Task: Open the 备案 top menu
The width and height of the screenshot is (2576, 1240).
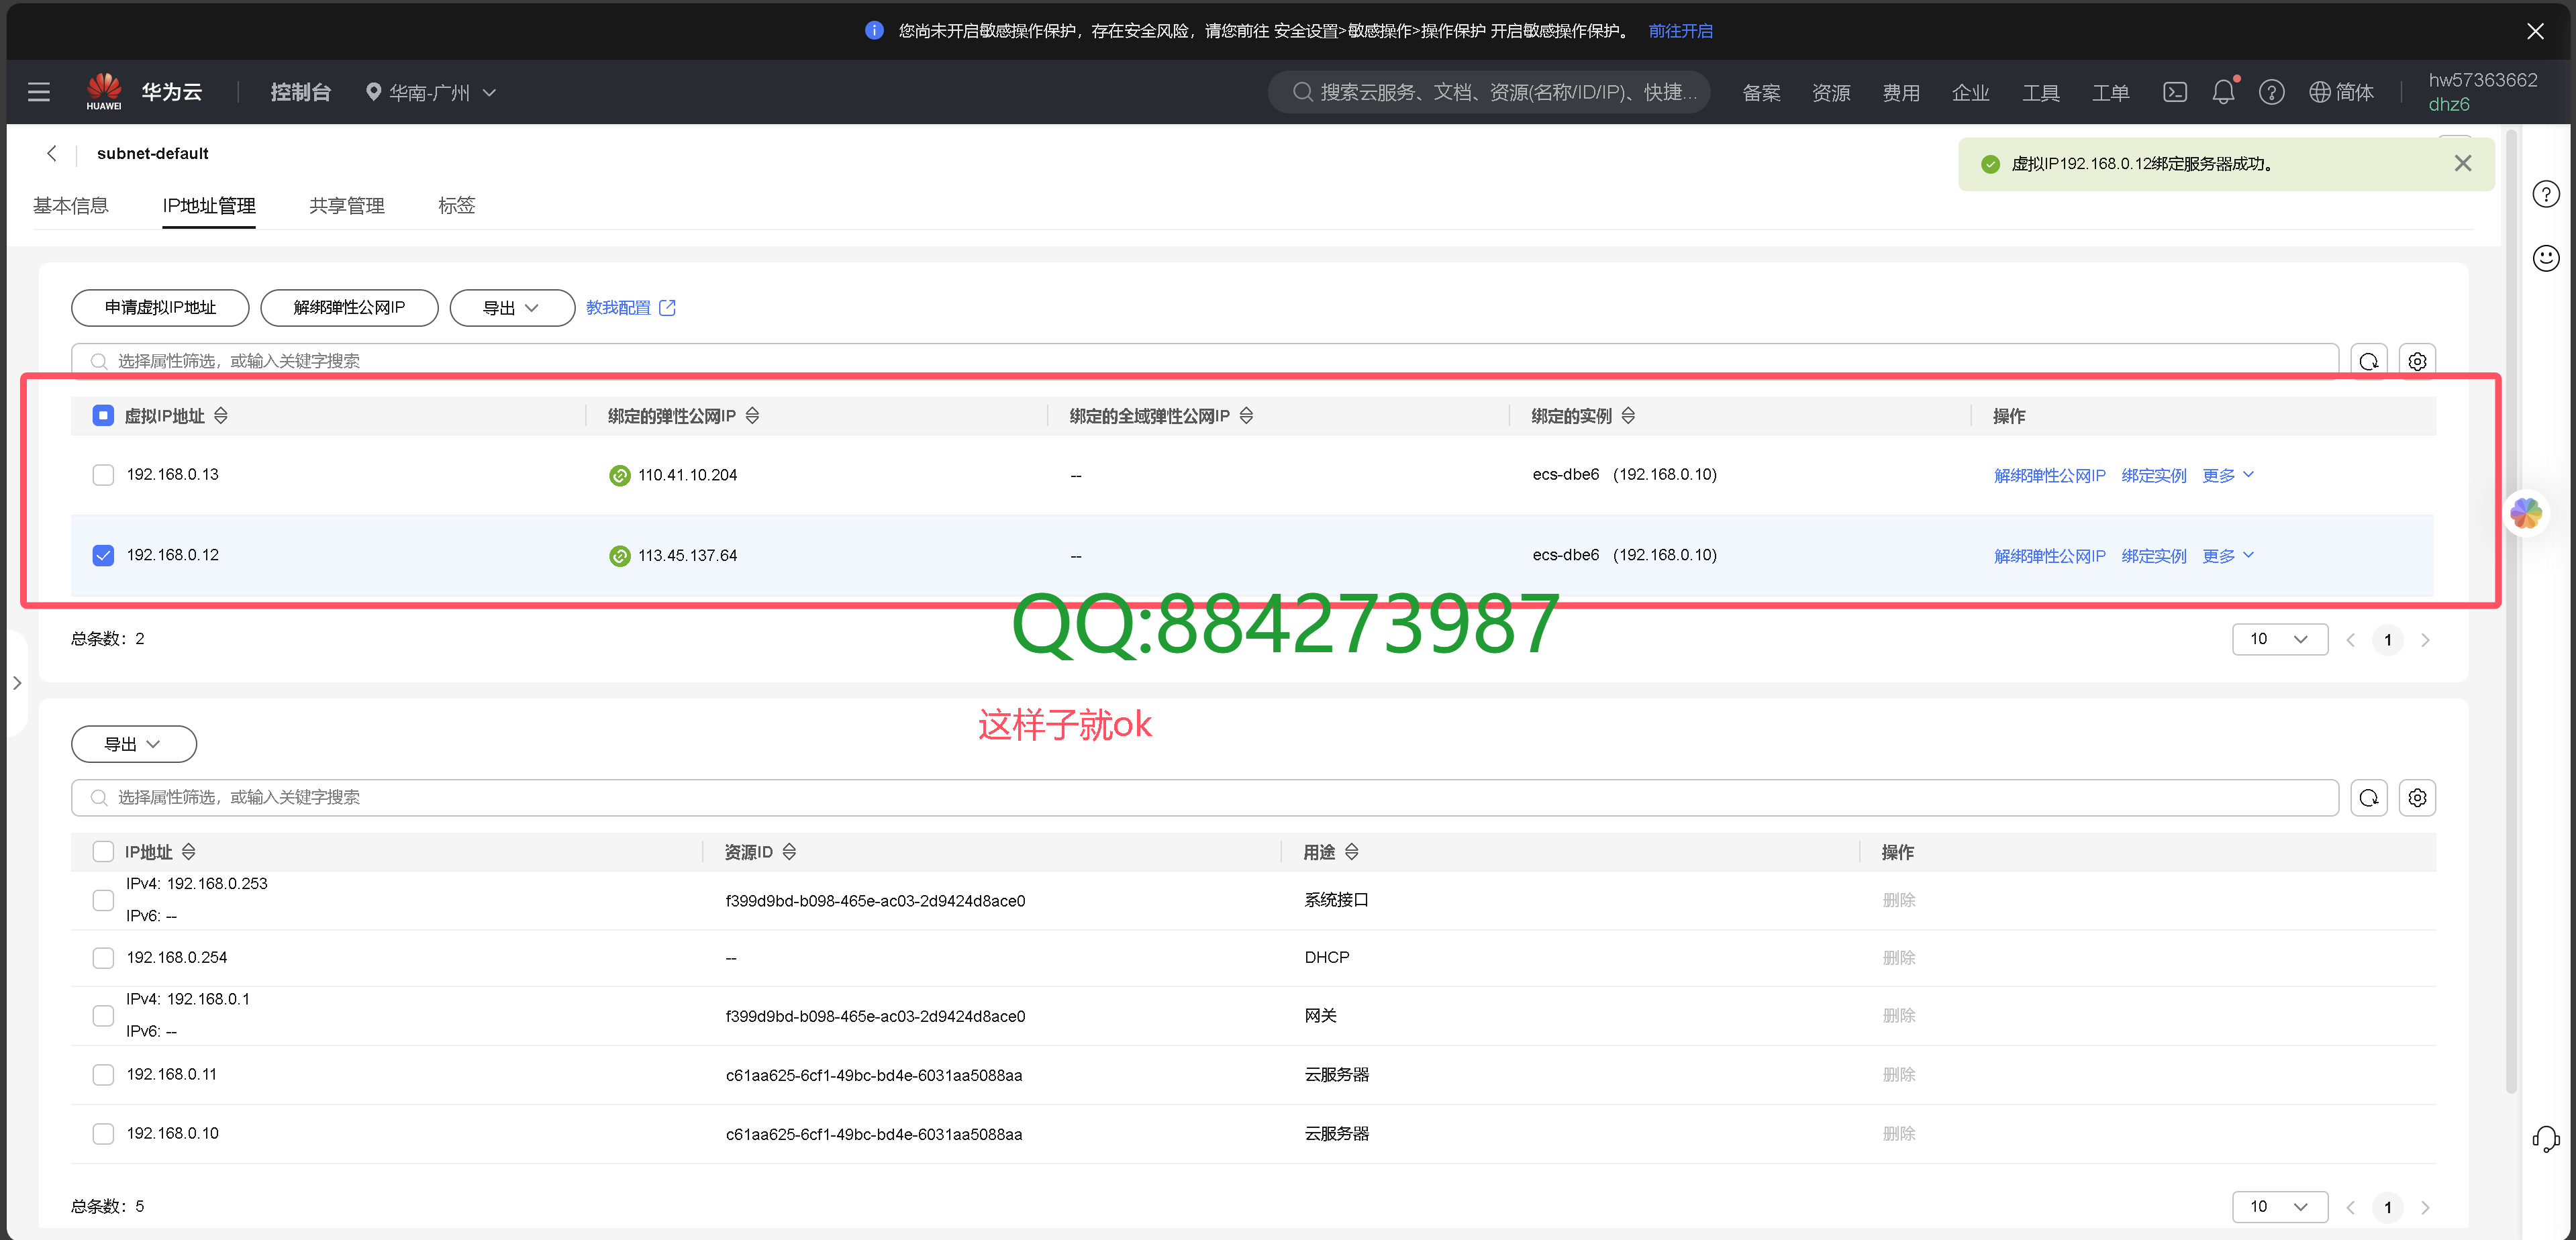Action: [x=1761, y=92]
